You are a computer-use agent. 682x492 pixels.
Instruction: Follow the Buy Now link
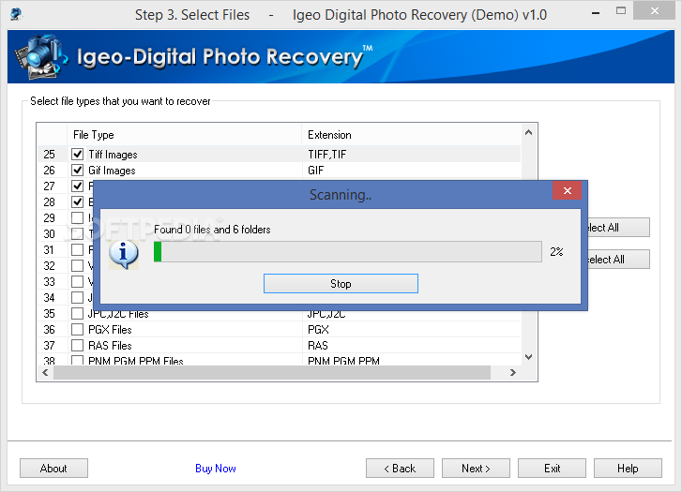(216, 468)
